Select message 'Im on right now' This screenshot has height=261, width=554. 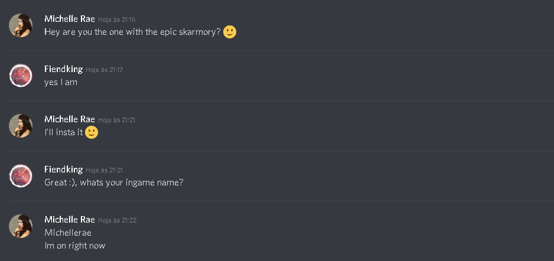[75, 246]
